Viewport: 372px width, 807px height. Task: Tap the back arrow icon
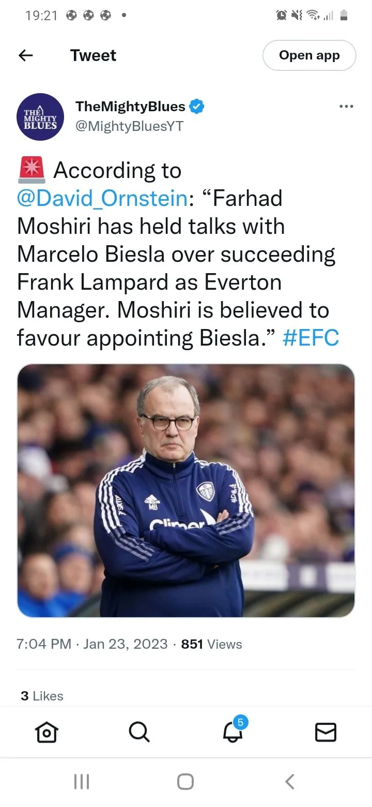coord(25,55)
